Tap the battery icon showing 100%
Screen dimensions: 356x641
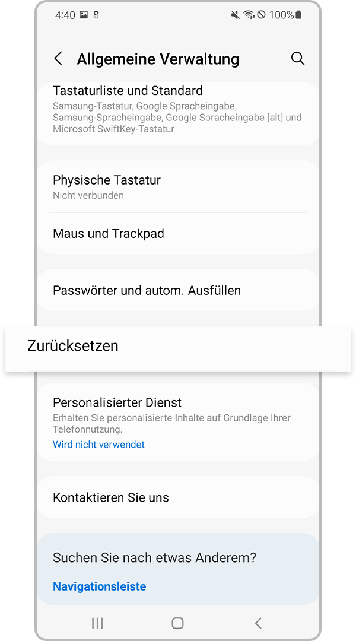[x=298, y=15]
